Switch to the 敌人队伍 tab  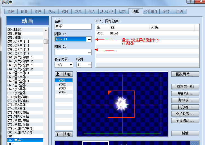(107, 12)
